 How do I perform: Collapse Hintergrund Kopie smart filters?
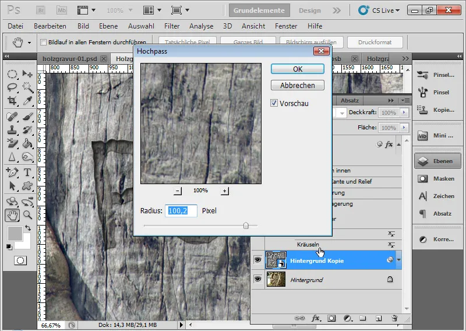tap(399, 260)
